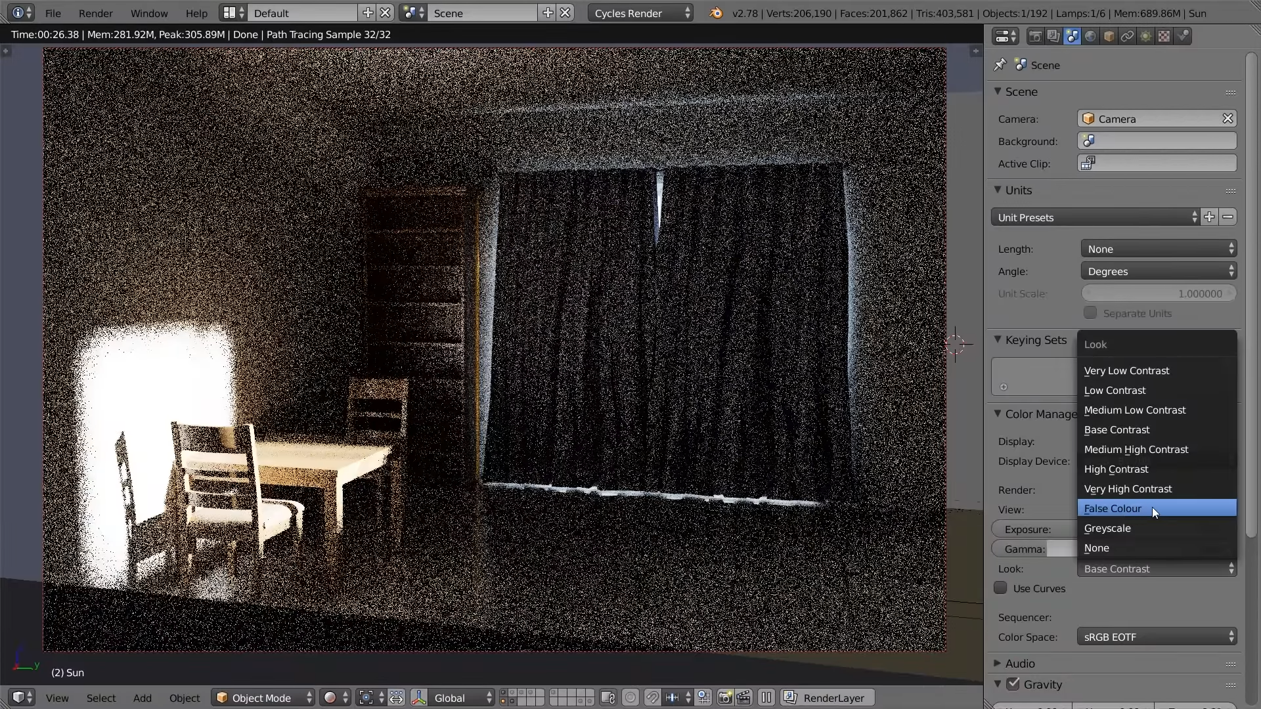The width and height of the screenshot is (1261, 709).
Task: Clear the Camera field with X button
Action: point(1228,119)
